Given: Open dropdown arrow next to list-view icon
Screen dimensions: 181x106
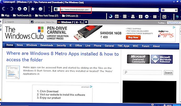Looking at the screenshot, I should click(121, 17).
